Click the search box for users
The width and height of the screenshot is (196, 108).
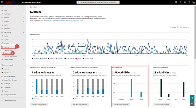pyautogui.click(x=98, y=2)
